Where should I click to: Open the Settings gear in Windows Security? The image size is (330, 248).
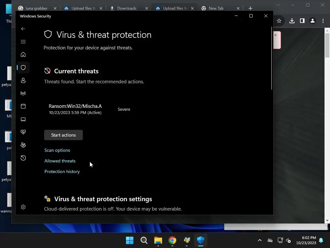[x=23, y=207]
